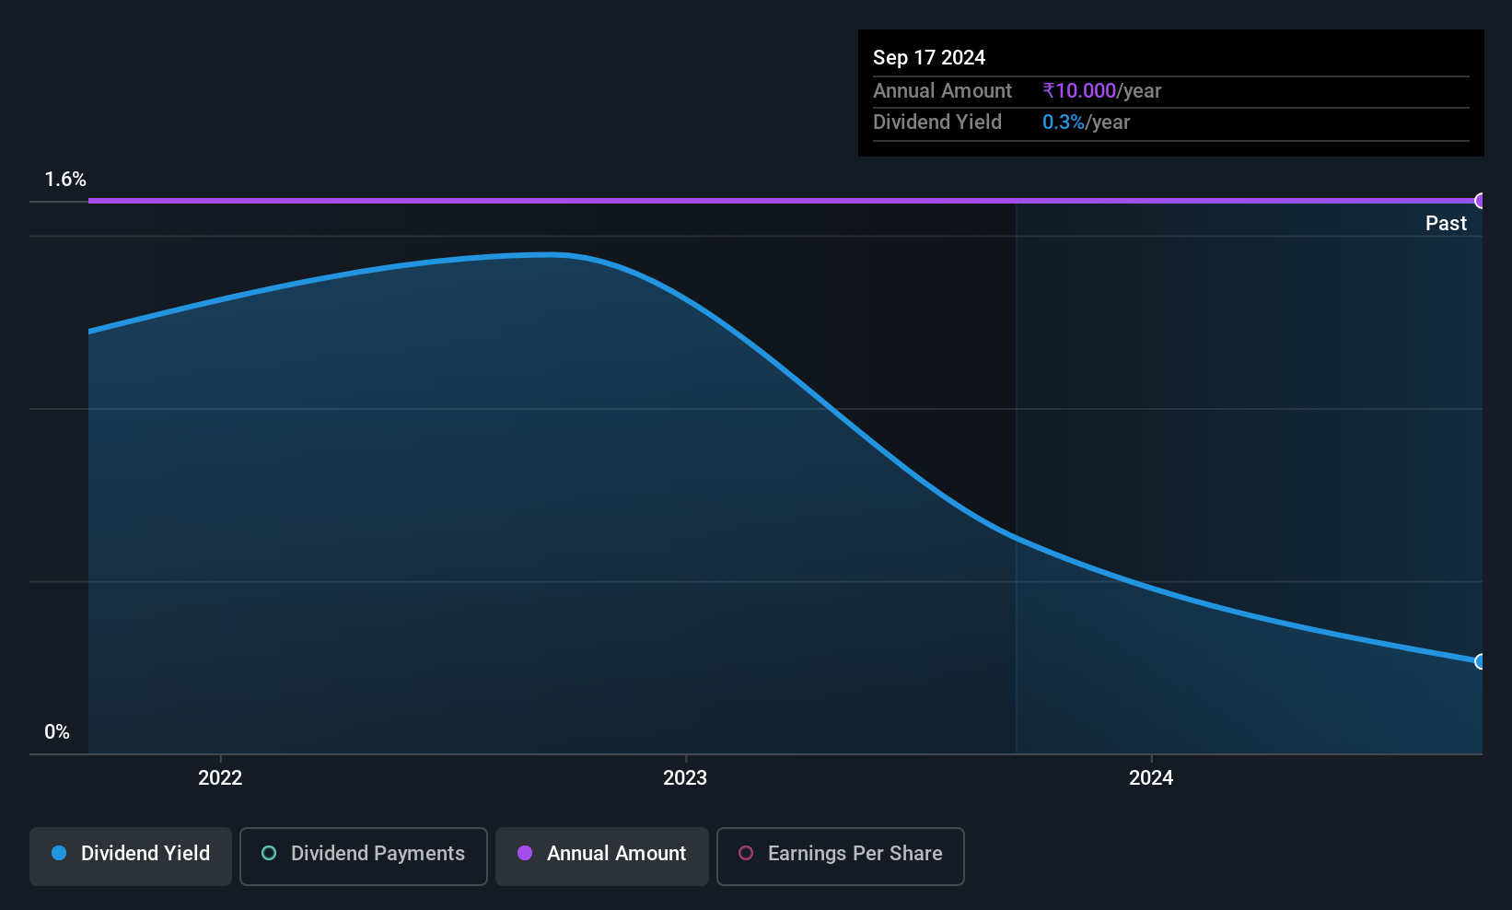Click the pink Earnings Per Share circle
Screen dimensions: 1512x910
click(746, 853)
